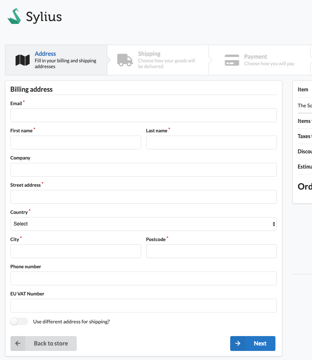Click the 'Use different address for shipping?' label
This screenshot has height=360, width=312.
point(72,322)
